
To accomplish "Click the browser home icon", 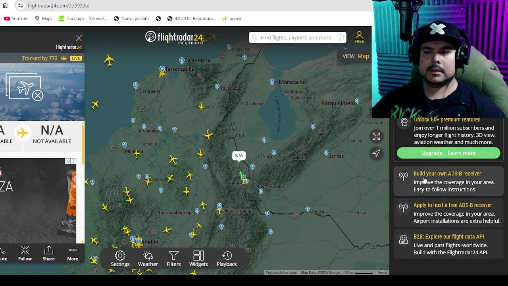I will point(5,6).
